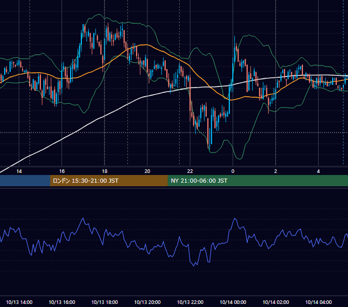348x307 pixels.
Task: Click the NY 21:00-06:00 JST session bar
Action: point(257,181)
